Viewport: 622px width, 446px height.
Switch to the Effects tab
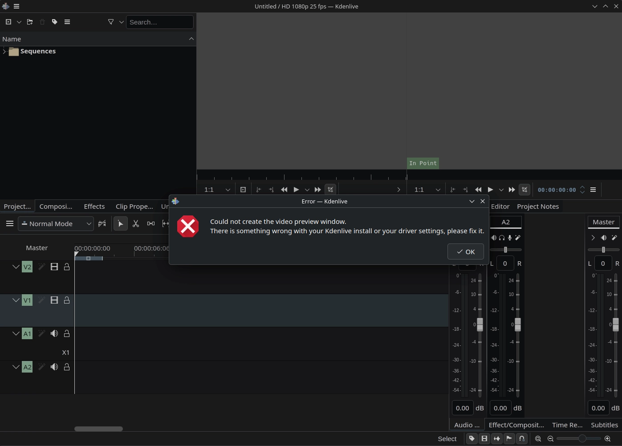coord(94,207)
